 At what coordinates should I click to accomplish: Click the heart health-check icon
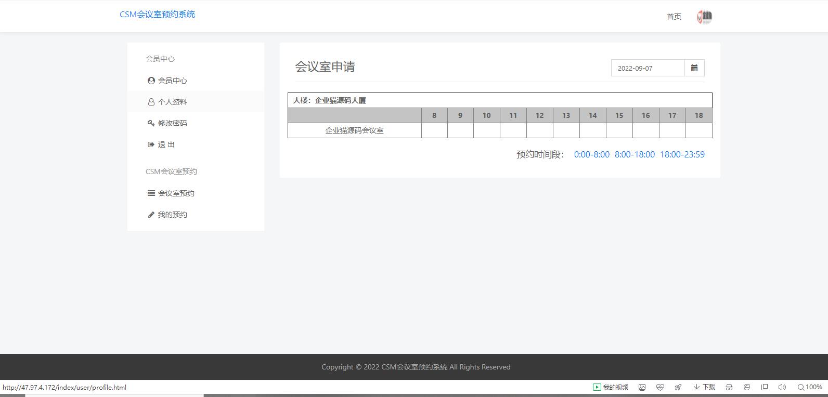660,387
